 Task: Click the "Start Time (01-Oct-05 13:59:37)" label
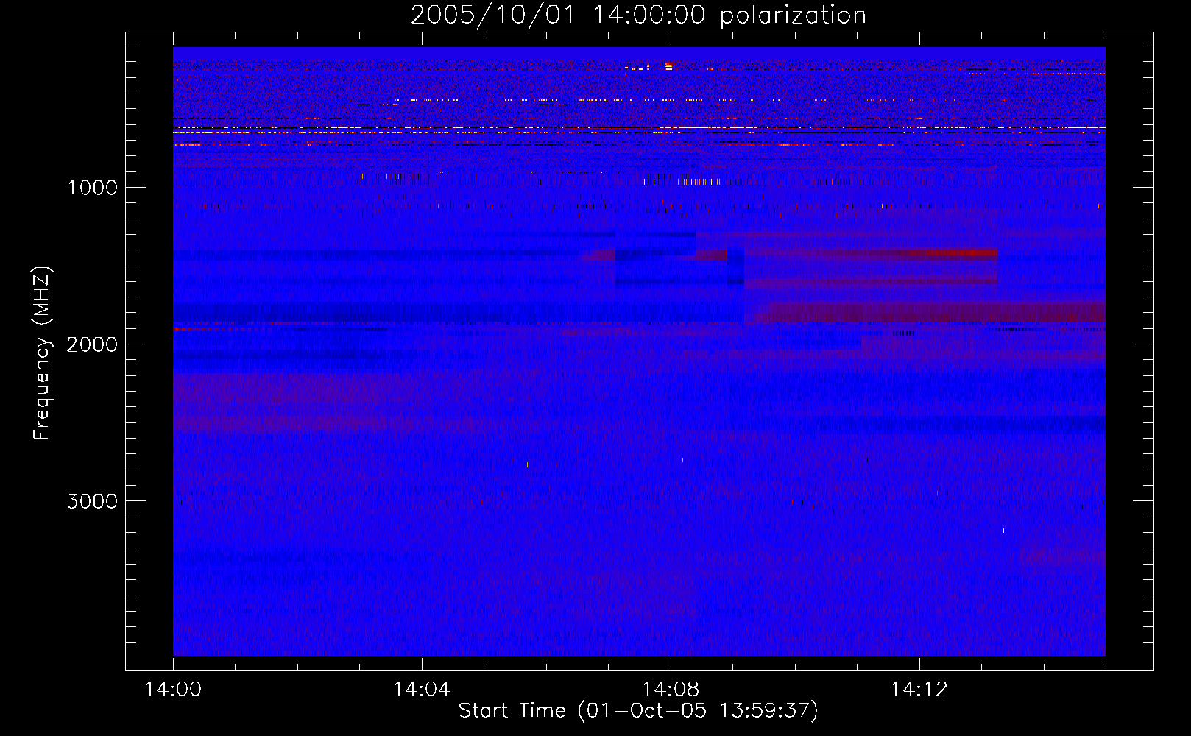point(638,711)
